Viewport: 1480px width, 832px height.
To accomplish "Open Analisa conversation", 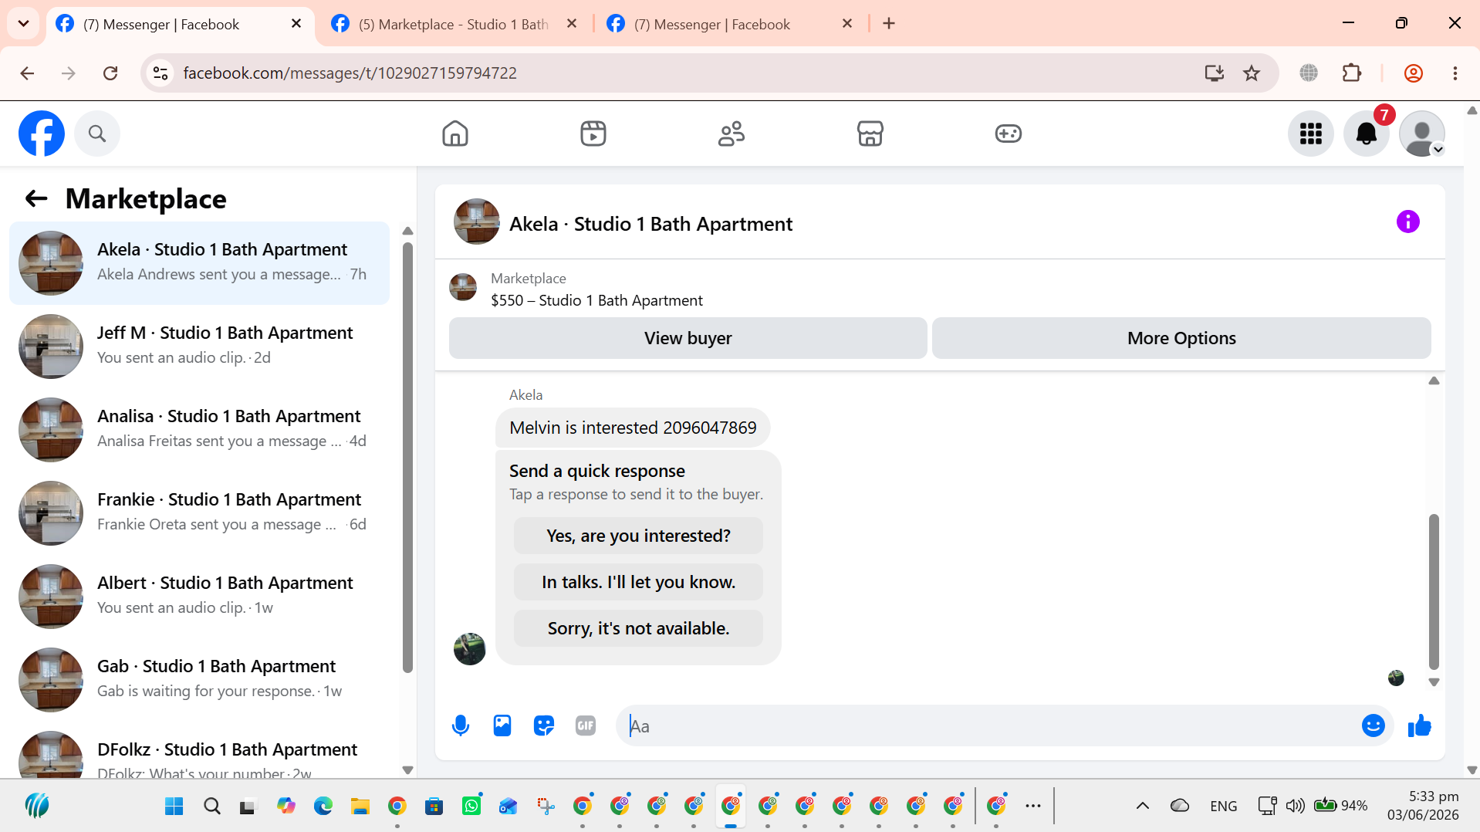I will 200,429.
